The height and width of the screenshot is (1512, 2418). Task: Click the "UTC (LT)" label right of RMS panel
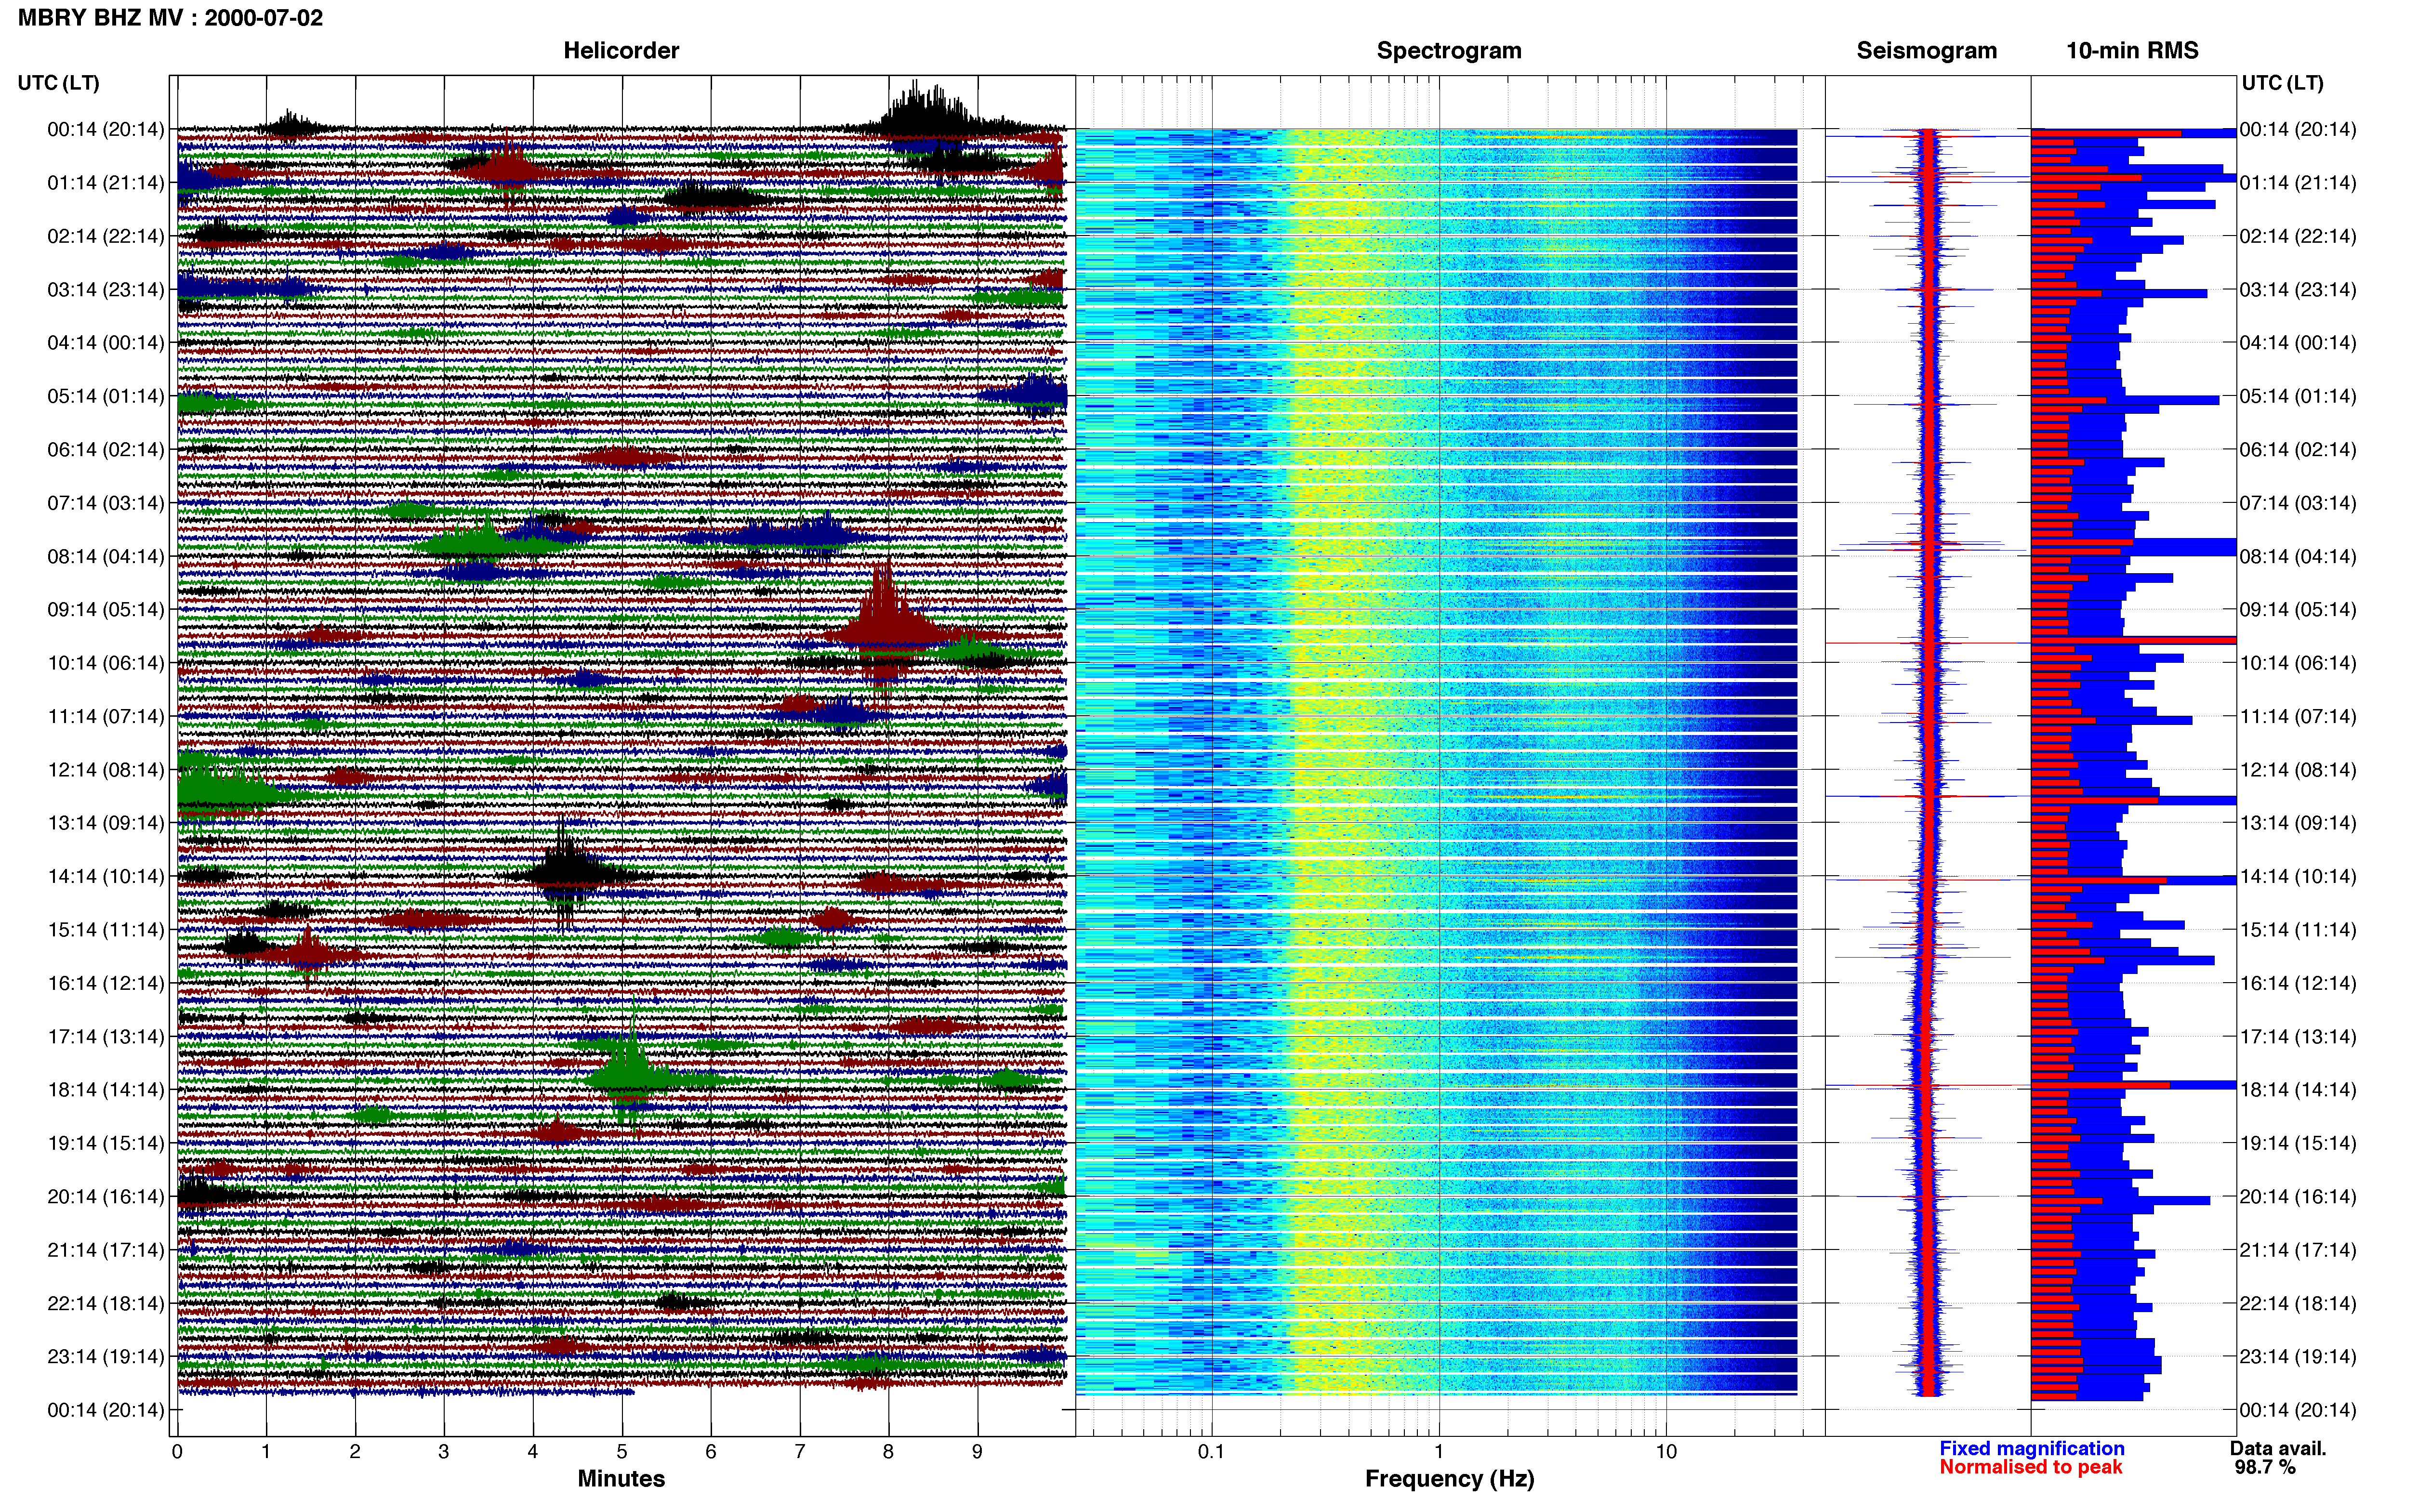pos(2282,83)
